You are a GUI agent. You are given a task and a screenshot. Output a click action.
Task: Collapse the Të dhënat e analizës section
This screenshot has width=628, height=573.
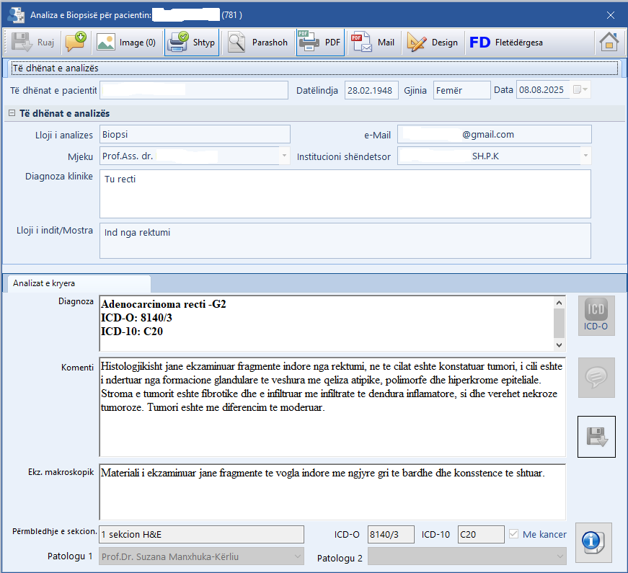tap(12, 114)
